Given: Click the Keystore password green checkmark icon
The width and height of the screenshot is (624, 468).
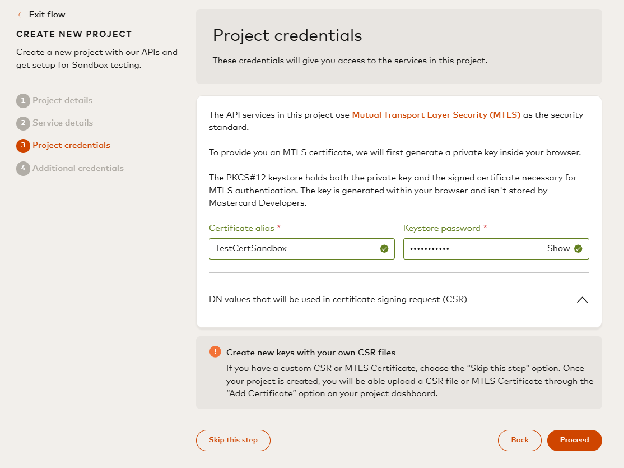Looking at the screenshot, I should (578, 248).
